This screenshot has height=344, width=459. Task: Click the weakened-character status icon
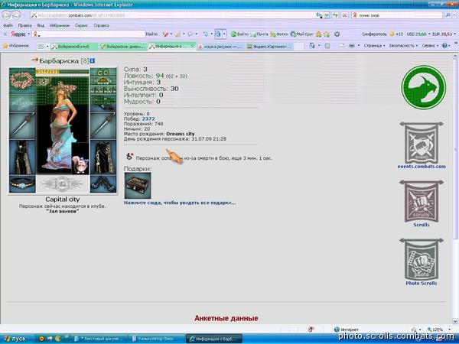coord(129,157)
